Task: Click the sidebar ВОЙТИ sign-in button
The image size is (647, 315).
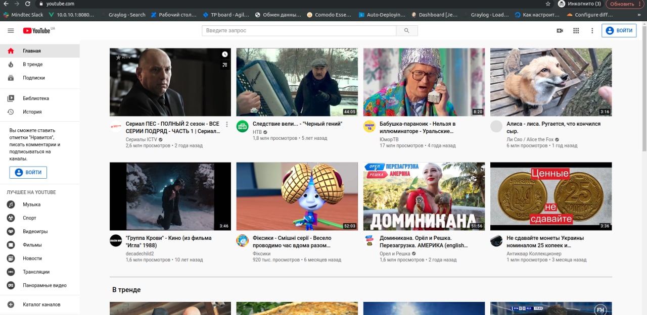Action: tap(28, 173)
